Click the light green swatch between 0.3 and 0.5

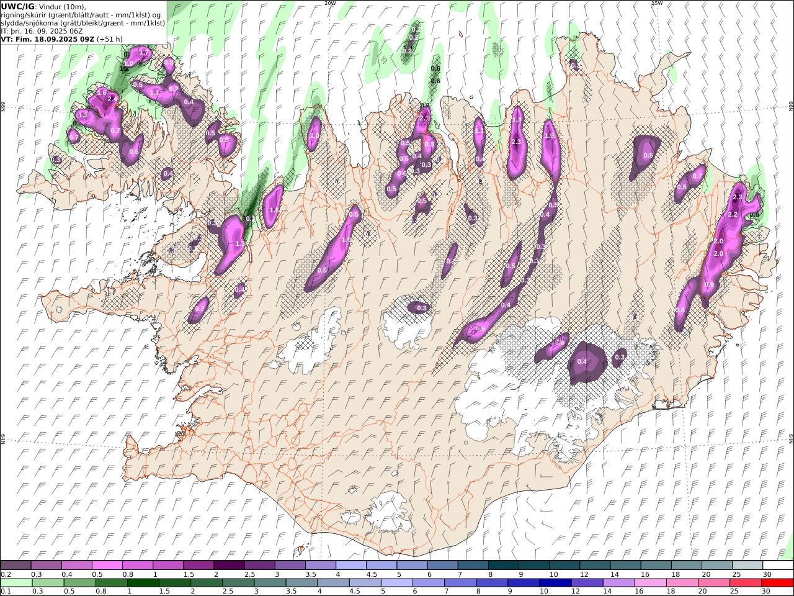(x=48, y=582)
